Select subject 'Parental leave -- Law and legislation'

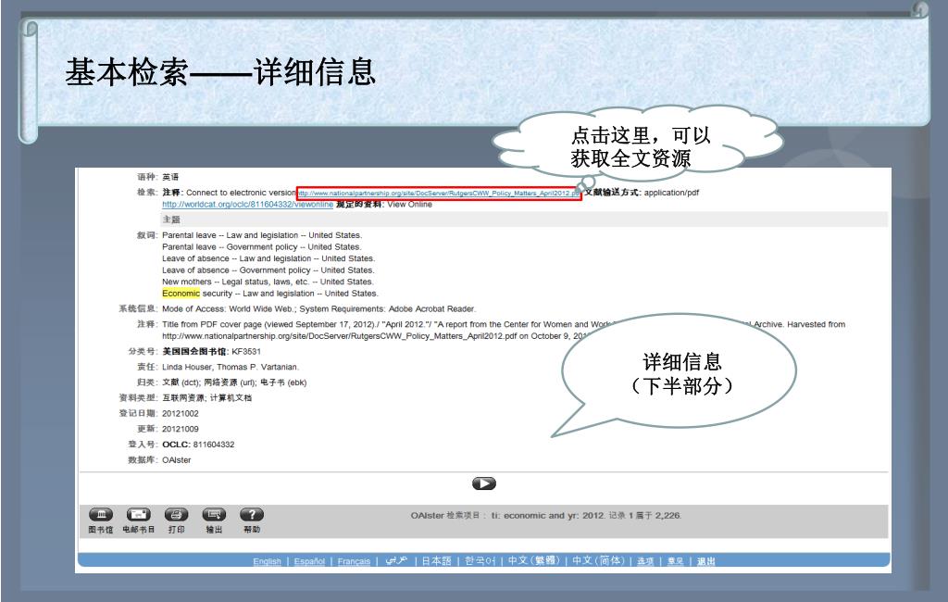point(262,235)
